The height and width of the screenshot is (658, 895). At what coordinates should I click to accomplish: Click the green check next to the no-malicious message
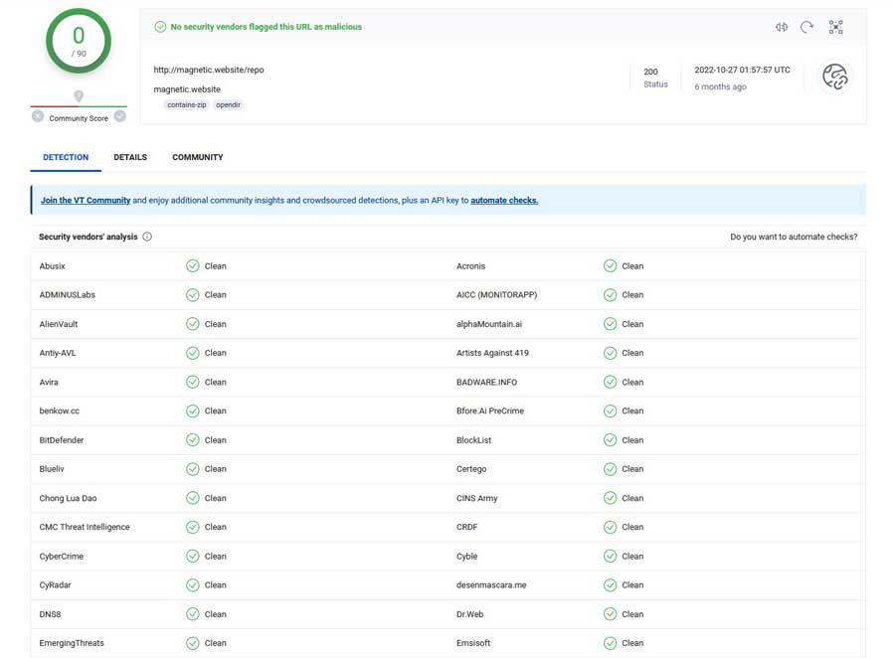pyautogui.click(x=160, y=27)
